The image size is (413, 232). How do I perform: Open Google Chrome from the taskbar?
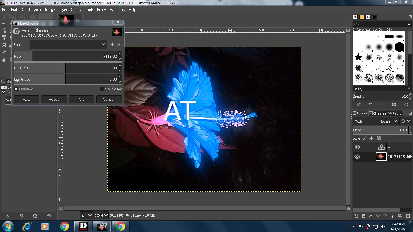pos(64,226)
